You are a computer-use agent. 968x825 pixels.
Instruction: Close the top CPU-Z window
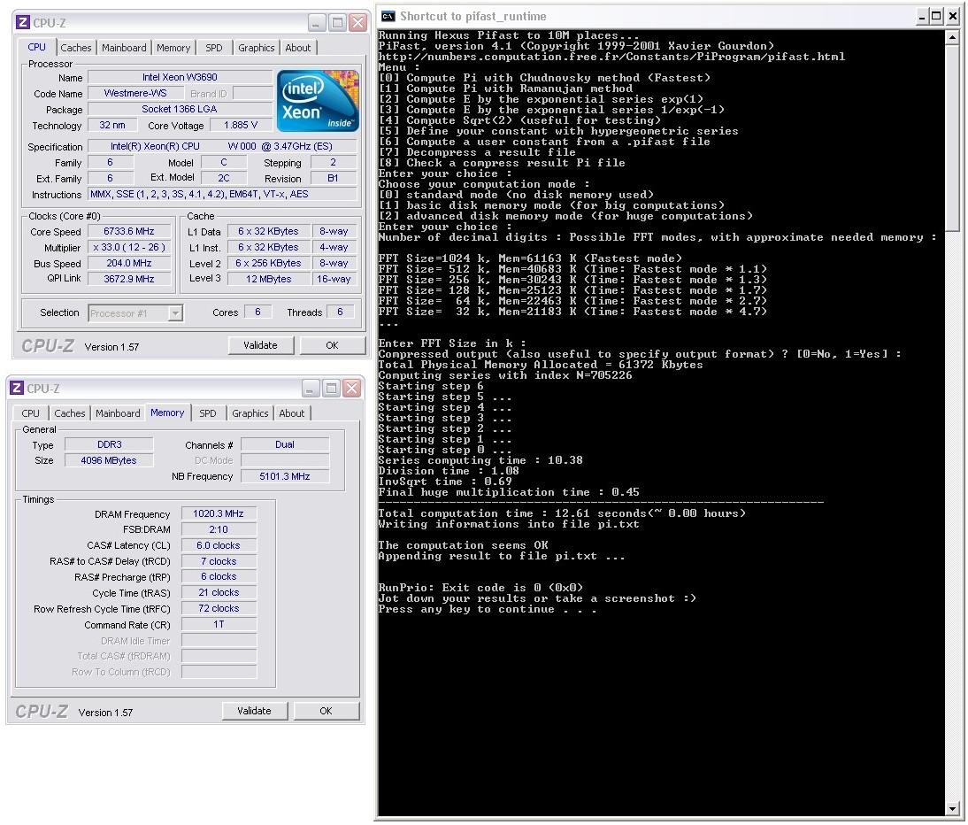(357, 23)
